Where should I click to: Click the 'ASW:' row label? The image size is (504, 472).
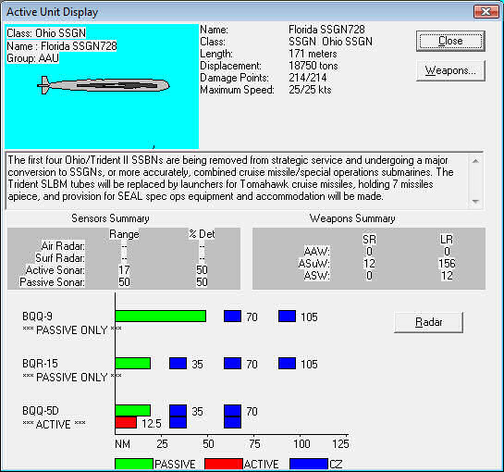[x=316, y=276]
